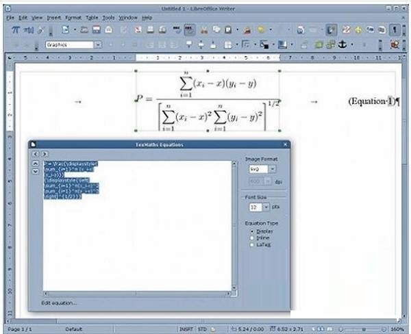The height and width of the screenshot is (334, 411).
Task: Select the Inline equation type
Action: tap(253, 238)
